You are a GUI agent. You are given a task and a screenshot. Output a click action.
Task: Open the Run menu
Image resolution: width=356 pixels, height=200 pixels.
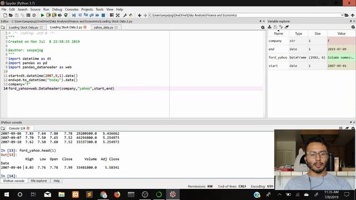(x=46, y=9)
